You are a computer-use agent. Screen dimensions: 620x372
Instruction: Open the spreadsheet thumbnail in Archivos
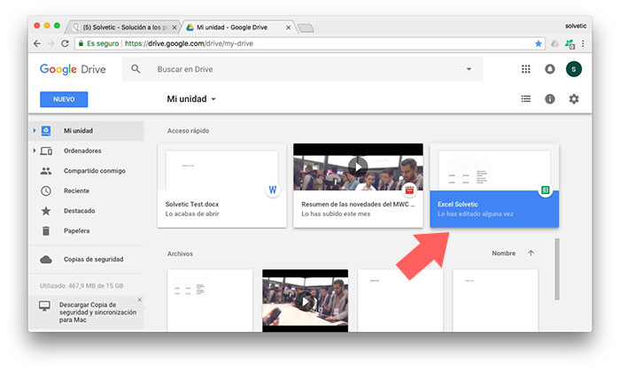(x=210, y=301)
